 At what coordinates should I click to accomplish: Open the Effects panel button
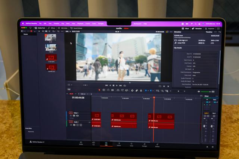point(52,28)
